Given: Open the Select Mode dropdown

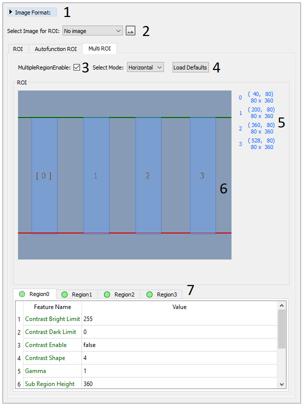Looking at the screenshot, I should click(145, 67).
